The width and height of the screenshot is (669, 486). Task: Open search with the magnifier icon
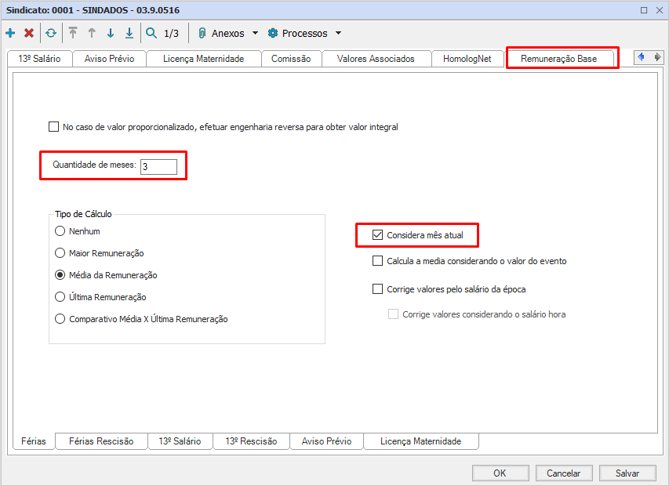click(151, 33)
